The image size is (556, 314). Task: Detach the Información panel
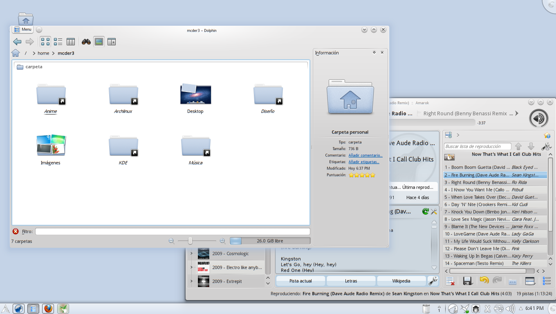pyautogui.click(x=374, y=52)
